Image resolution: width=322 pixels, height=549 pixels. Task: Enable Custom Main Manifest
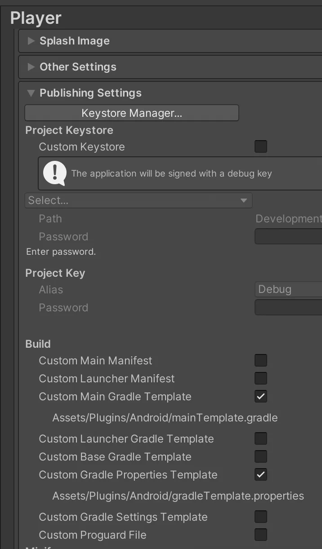261,360
